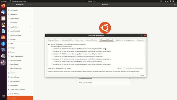Image resolution: width=177 pixels, height=100 pixels.
Task: Select nvidia-driver-495 radio option
Action: tap(52, 56)
